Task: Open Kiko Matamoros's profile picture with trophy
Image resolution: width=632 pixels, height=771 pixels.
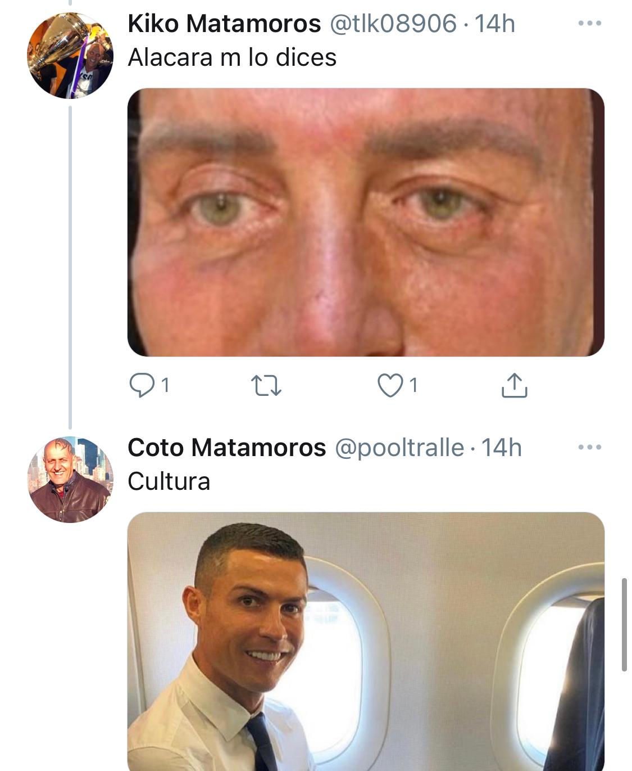Action: pos(70,56)
